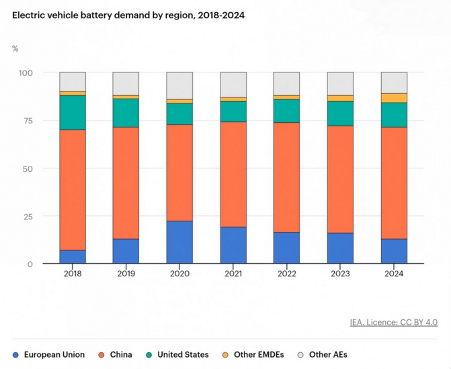Screen dimensions: 451x369
Task: Open the IEA Licence CC BY 4.0 link
Action: coord(393,322)
